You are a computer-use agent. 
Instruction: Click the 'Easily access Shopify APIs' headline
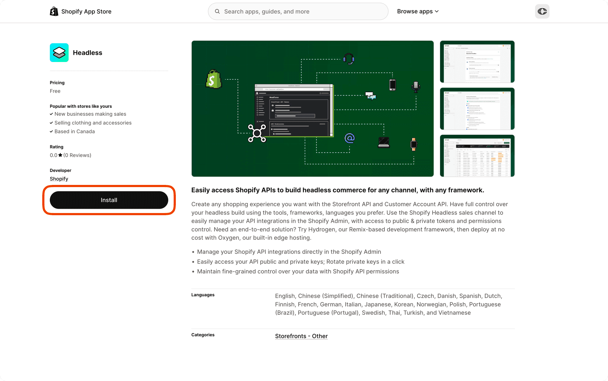[x=338, y=190]
